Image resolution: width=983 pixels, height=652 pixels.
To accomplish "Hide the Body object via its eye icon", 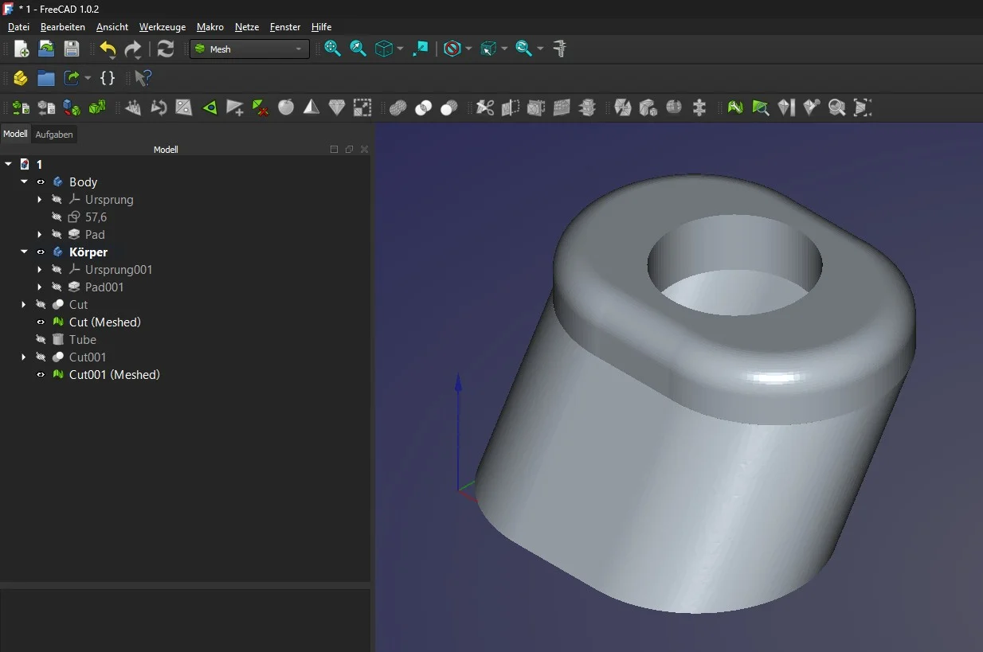I will click(x=41, y=182).
